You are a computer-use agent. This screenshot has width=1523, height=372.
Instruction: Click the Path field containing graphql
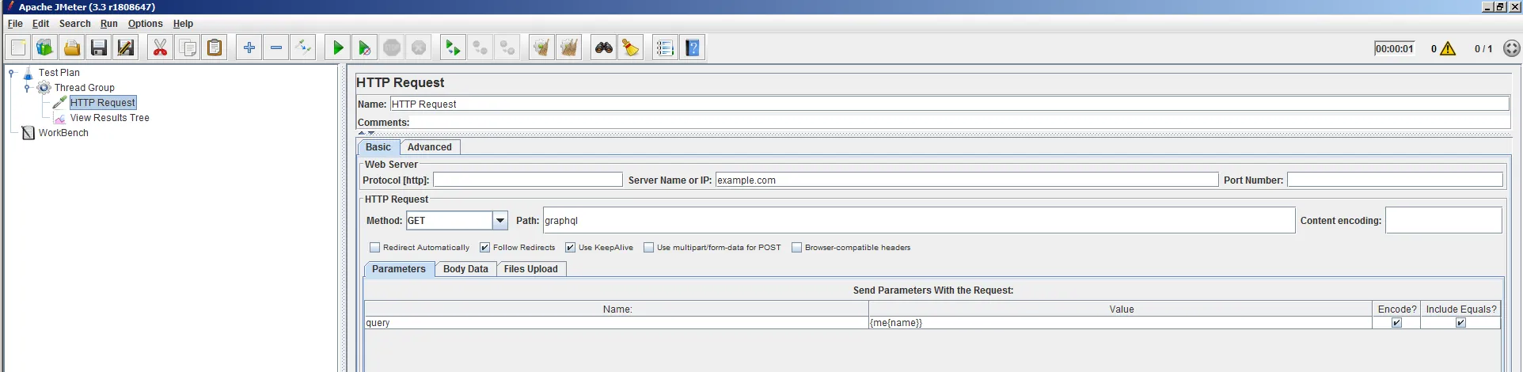[x=919, y=221]
